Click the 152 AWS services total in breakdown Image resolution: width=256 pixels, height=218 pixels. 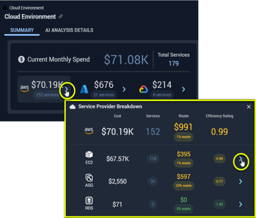coord(153,132)
